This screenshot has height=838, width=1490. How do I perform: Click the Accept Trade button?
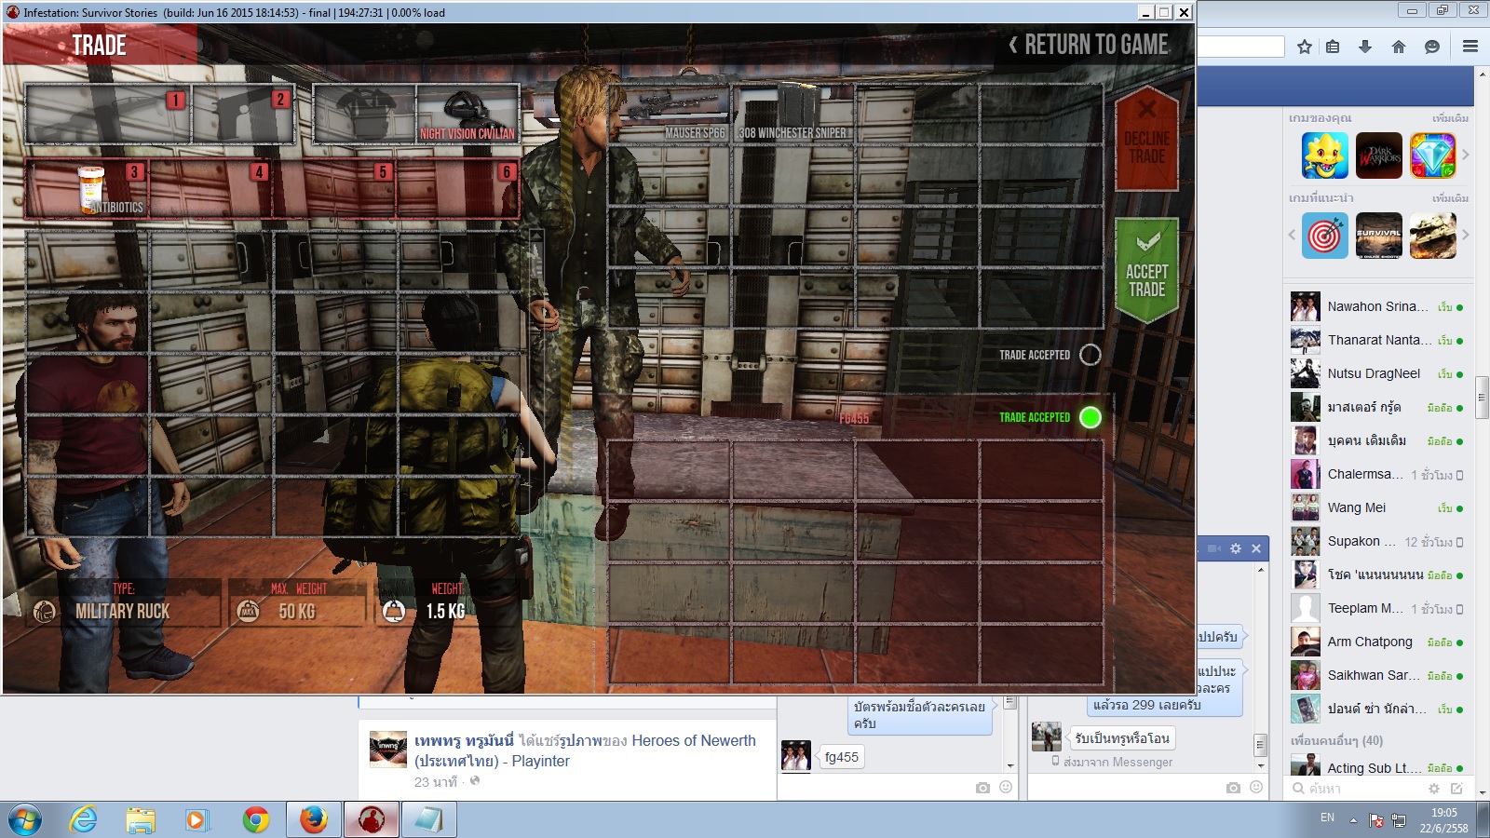1146,270
